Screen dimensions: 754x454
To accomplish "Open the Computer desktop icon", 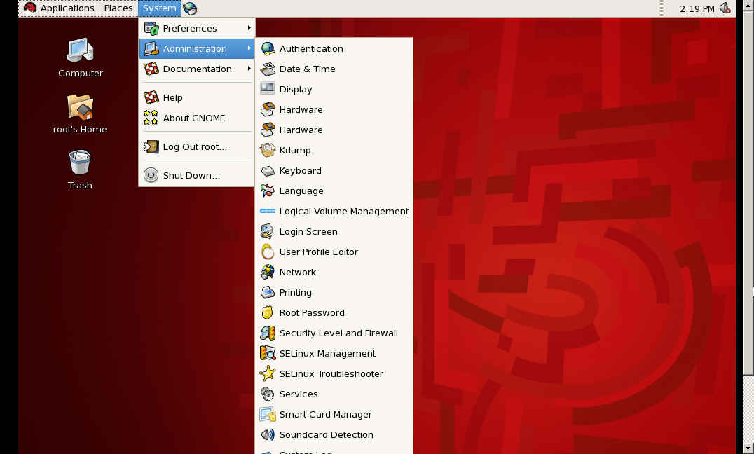I will click(80, 50).
